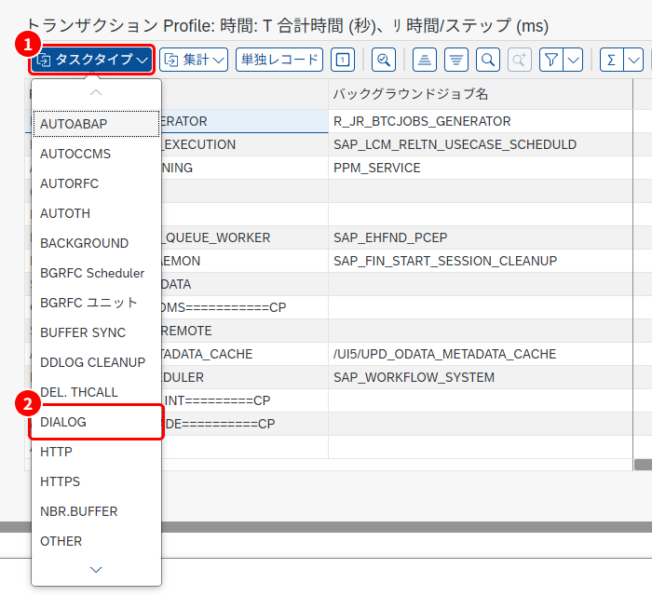
Task: Click the sum total sigma icon
Action: click(612, 60)
